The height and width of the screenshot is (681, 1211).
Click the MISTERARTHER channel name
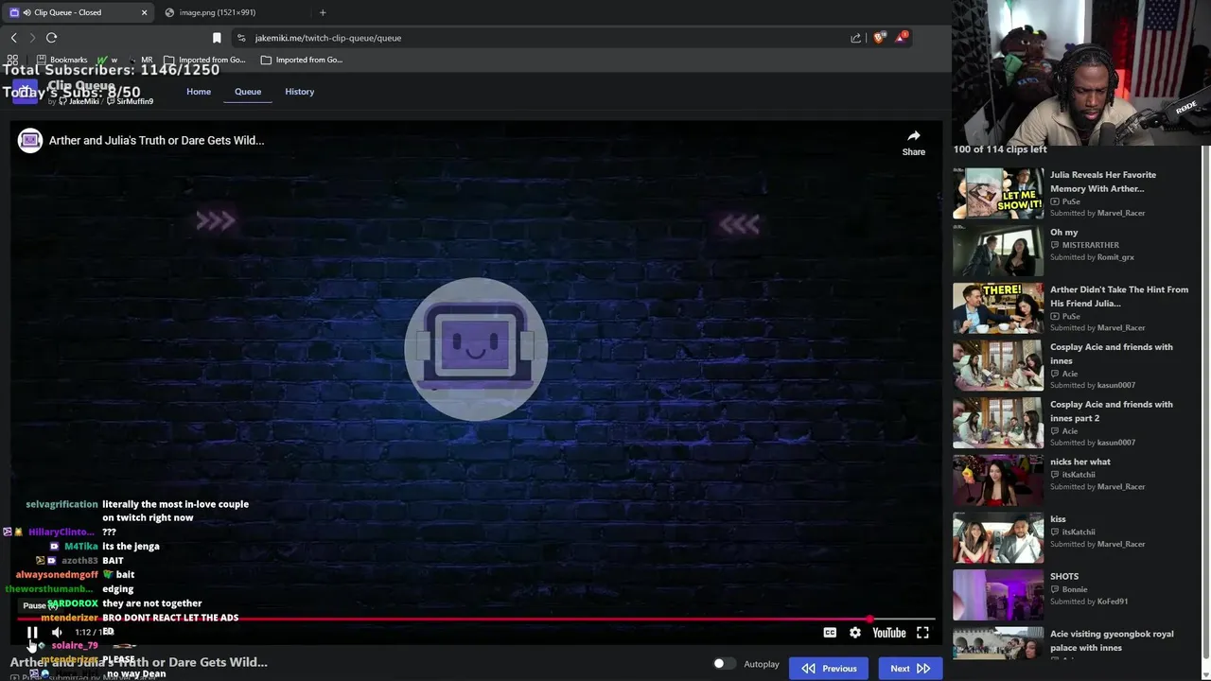coord(1090,245)
